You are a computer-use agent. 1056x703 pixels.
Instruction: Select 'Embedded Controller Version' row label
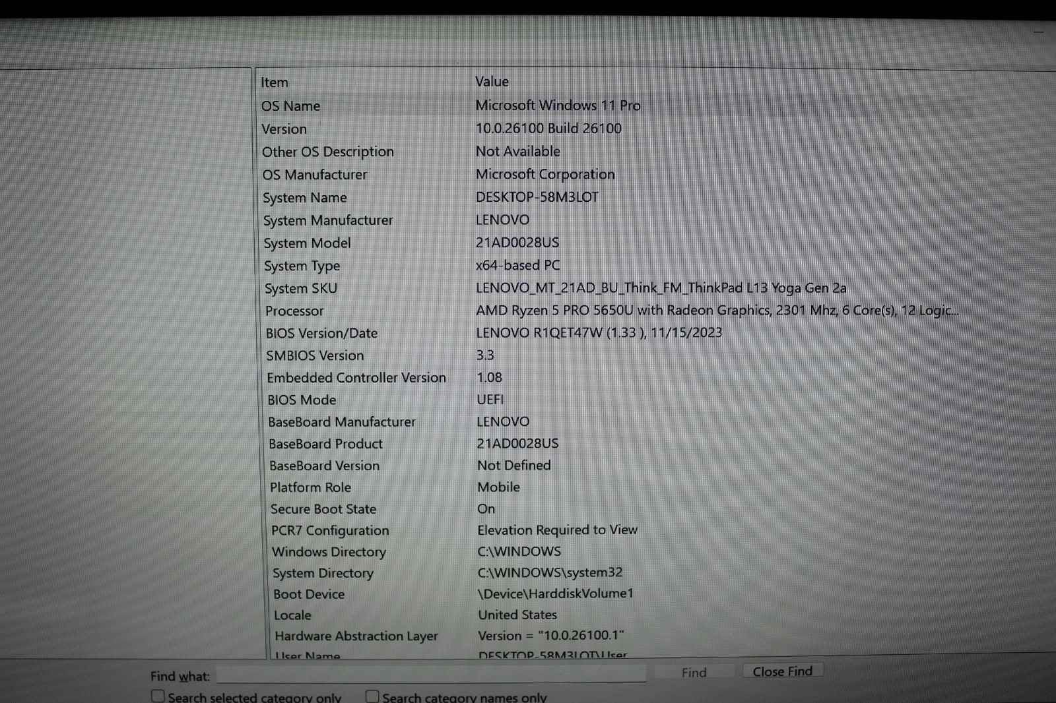[x=356, y=378]
